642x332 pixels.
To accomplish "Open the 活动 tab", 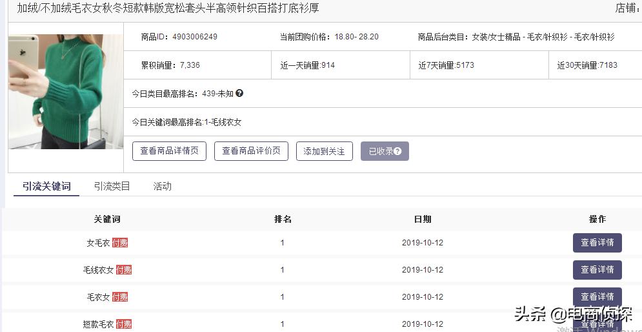I will [162, 186].
